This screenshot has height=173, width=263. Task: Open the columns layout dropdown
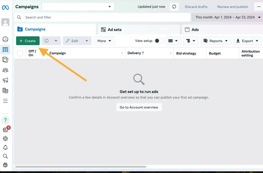(x=173, y=41)
